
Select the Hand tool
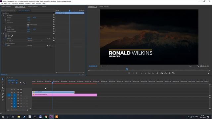click(x=3, y=97)
